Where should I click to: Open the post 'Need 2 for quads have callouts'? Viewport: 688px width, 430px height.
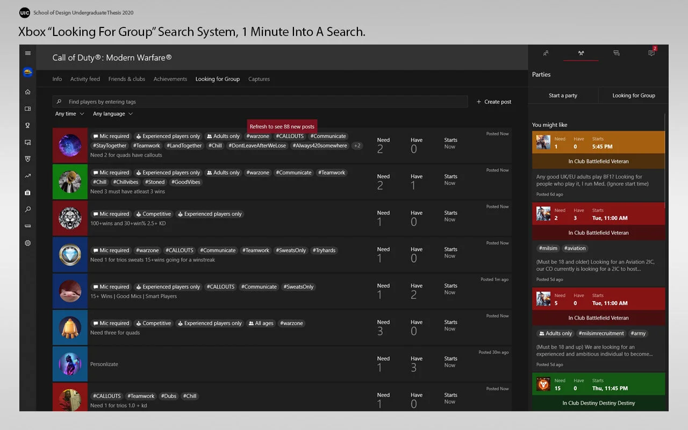283,146
